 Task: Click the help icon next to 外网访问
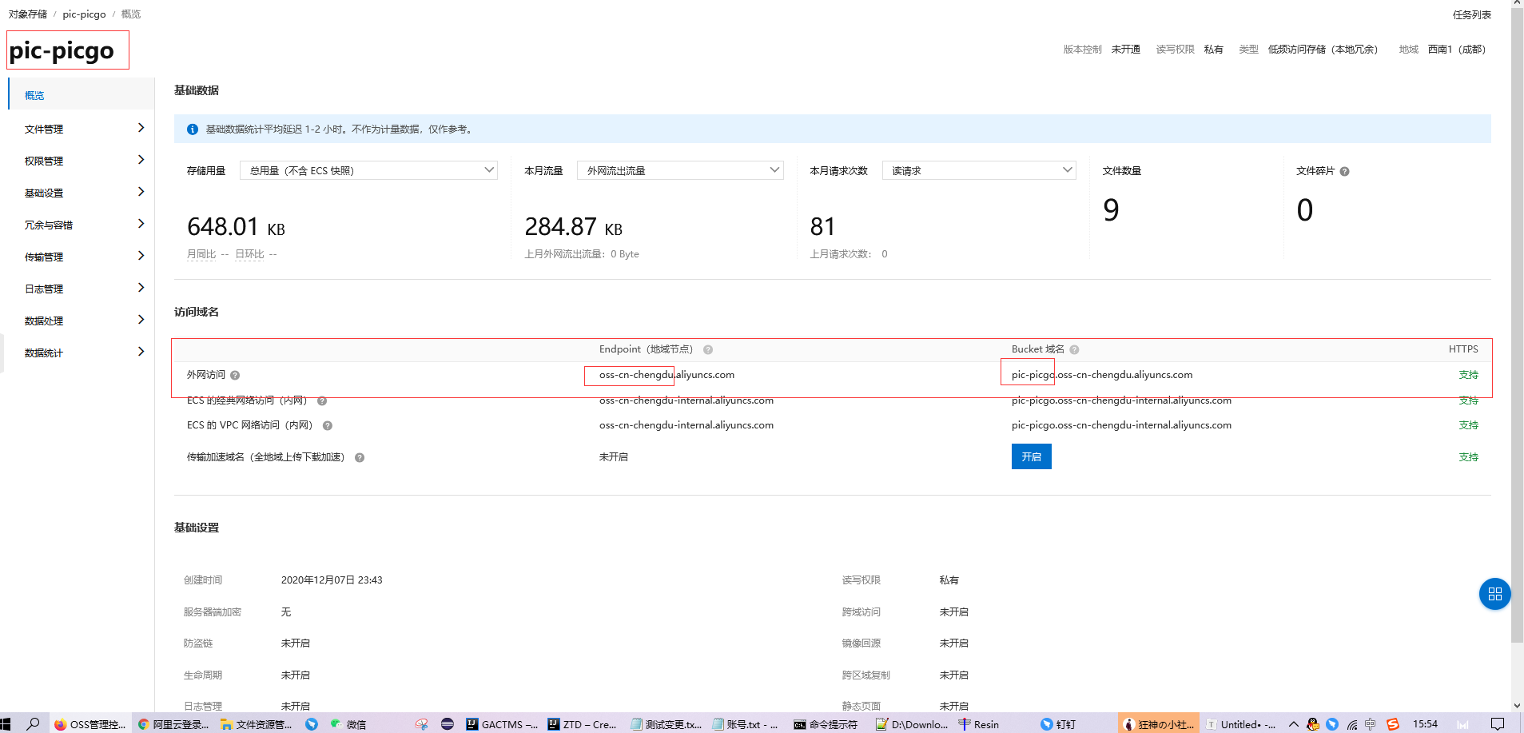click(x=235, y=375)
